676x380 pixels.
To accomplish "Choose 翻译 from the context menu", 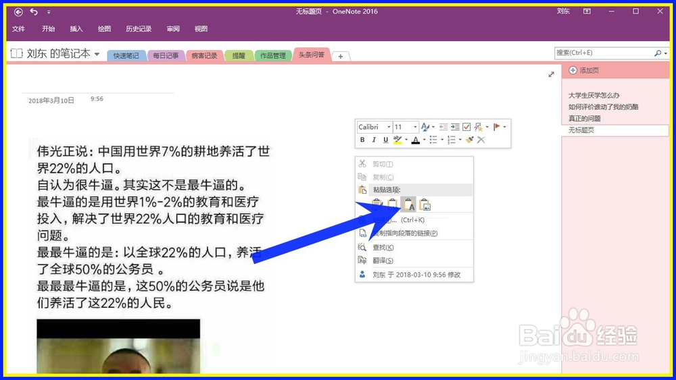I will pyautogui.click(x=414, y=261).
